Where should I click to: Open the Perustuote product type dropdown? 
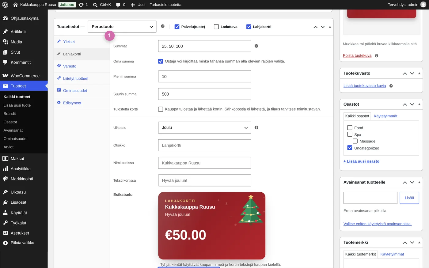tap(122, 27)
